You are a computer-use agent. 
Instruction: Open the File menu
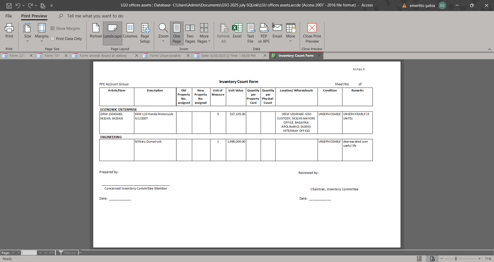click(8, 16)
